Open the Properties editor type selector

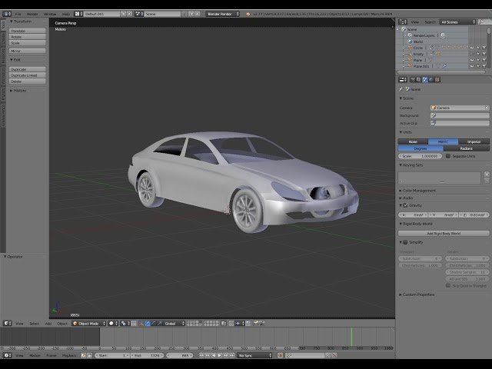point(403,80)
